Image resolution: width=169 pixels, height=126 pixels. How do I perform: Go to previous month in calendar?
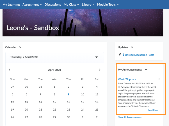(x=10, y=70)
